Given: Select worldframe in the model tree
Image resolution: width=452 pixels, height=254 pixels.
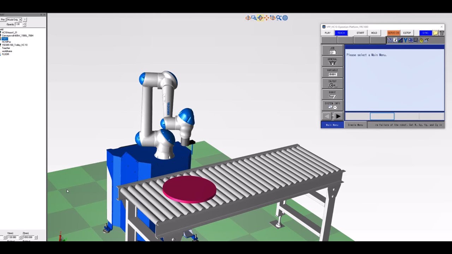Looking at the screenshot, I should (7, 51).
